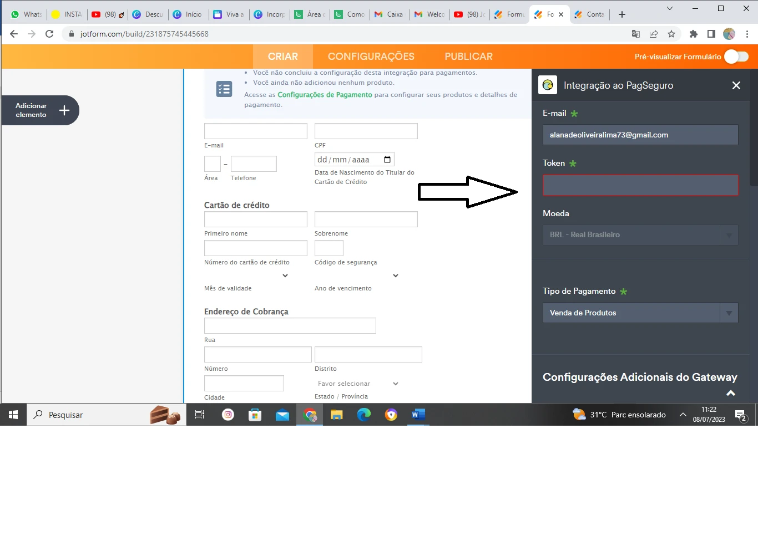
Task: Click the notifications icon in the system tray
Action: coord(740,415)
